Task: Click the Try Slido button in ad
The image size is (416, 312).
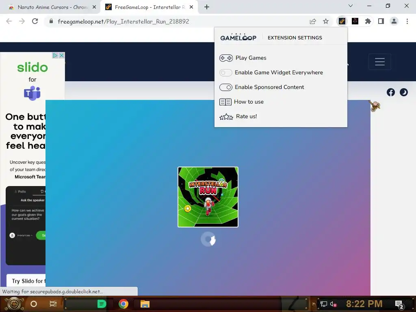Action: [26, 281]
